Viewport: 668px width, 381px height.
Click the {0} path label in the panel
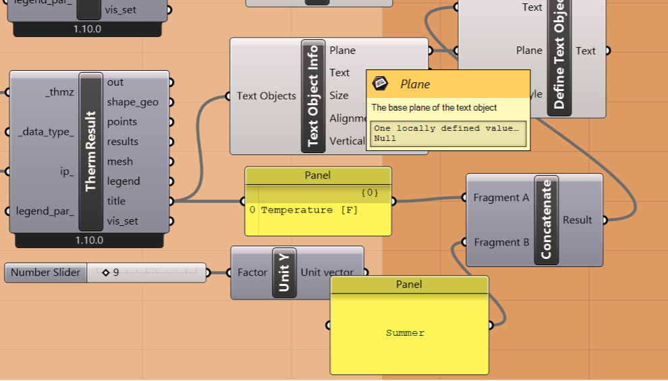point(369,193)
